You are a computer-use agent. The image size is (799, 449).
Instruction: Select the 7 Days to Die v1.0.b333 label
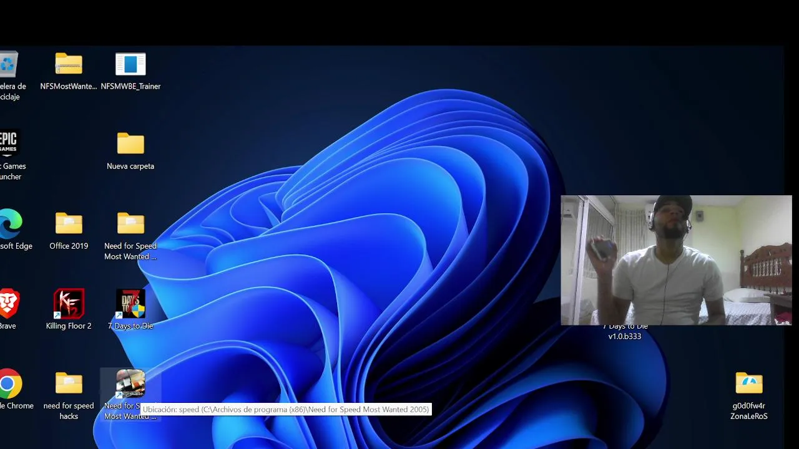[x=625, y=331]
